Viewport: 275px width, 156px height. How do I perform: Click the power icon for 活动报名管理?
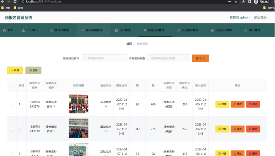pos(178,30)
